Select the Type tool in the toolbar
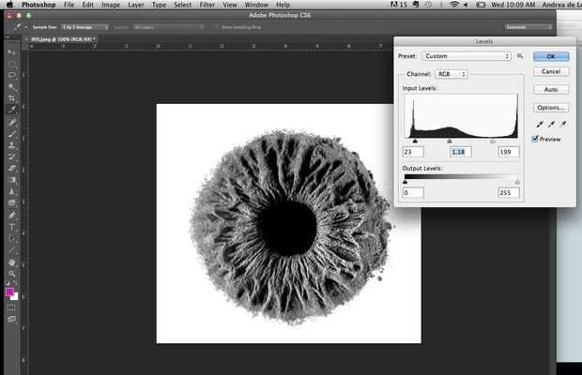This screenshot has height=375, width=582. [12, 227]
